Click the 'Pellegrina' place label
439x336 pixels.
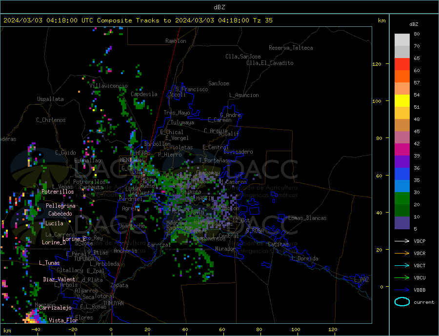point(61,206)
